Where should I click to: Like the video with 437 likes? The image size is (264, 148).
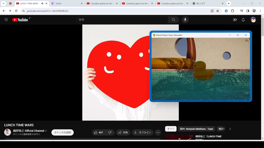coord(99,132)
